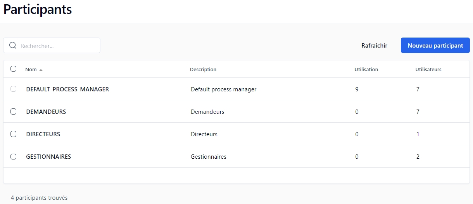This screenshot has height=204, width=473.
Task: Check the DIRECTEURS row checkbox
Action: pos(14,134)
